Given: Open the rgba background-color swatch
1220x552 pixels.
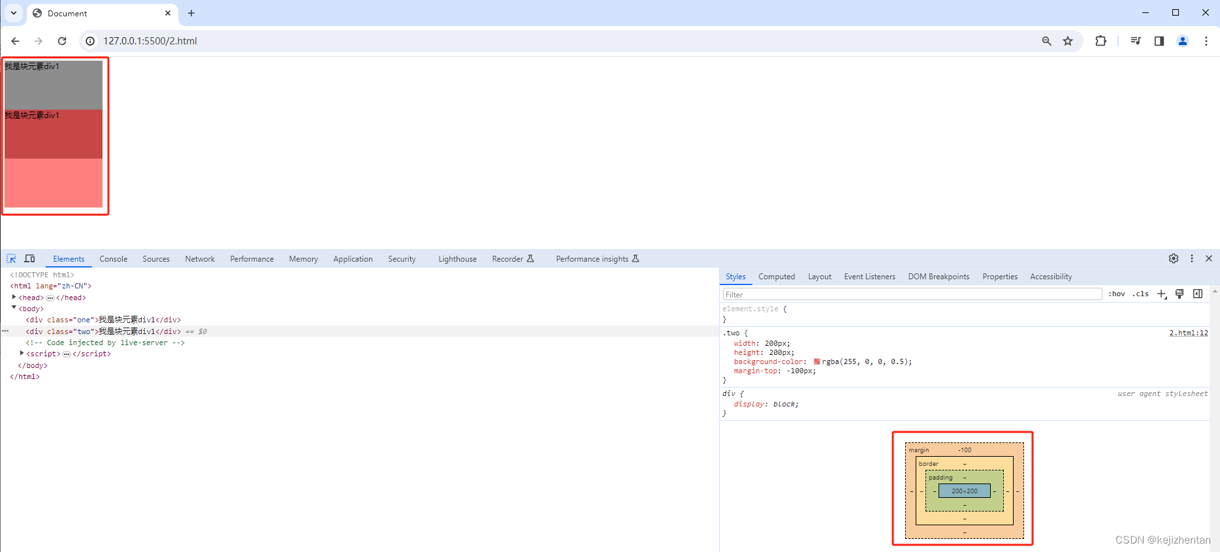Looking at the screenshot, I should click(817, 361).
